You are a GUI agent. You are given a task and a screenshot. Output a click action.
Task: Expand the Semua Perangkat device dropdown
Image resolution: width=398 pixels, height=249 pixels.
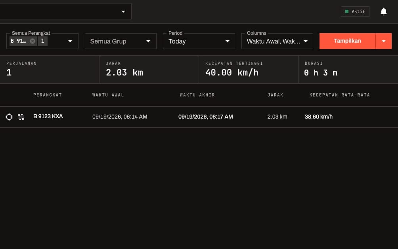point(70,41)
